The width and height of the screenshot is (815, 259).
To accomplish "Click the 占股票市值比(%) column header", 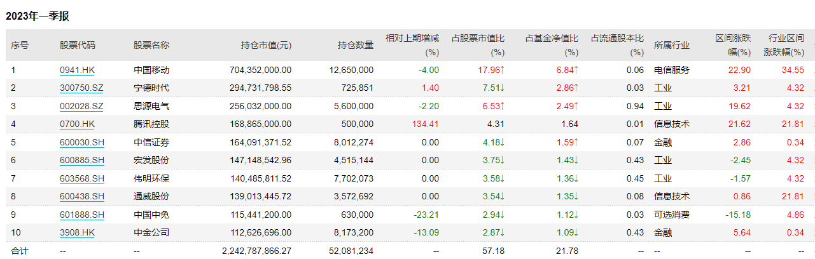I will point(478,45).
